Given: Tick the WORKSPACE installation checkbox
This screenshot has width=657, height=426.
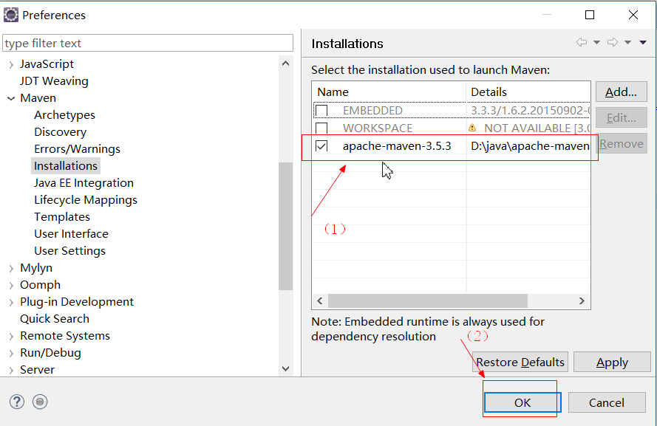Looking at the screenshot, I should 321,128.
